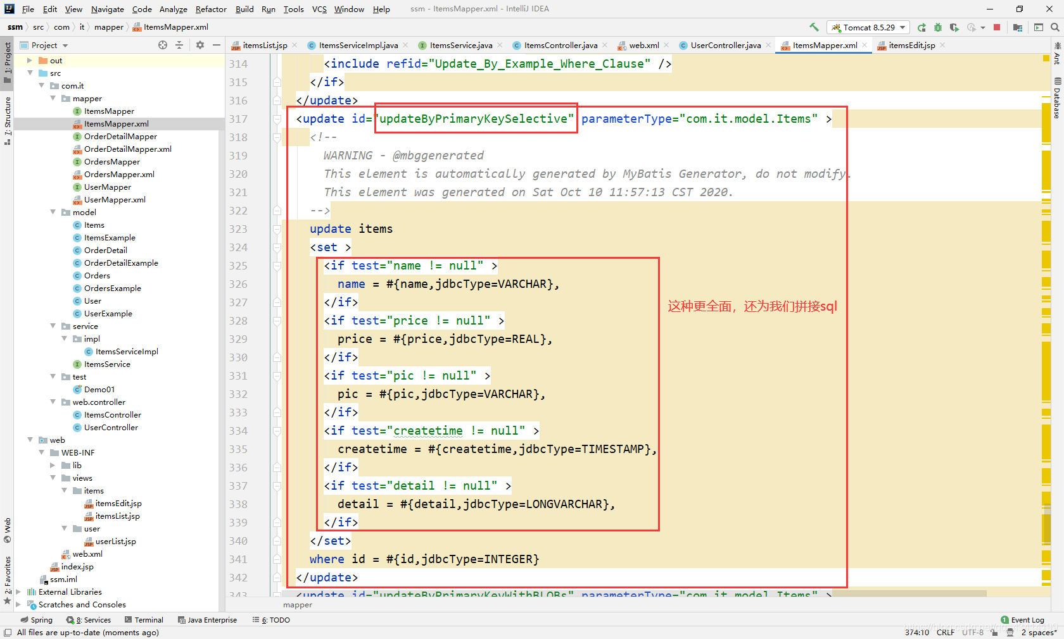Viewport: 1064px width, 639px height.
Task: Close the ItemsMapper.xml tab
Action: pos(864,45)
